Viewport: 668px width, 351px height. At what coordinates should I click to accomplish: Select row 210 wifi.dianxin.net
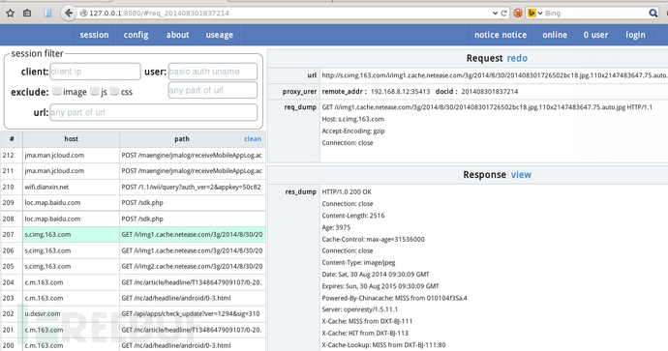(133, 187)
